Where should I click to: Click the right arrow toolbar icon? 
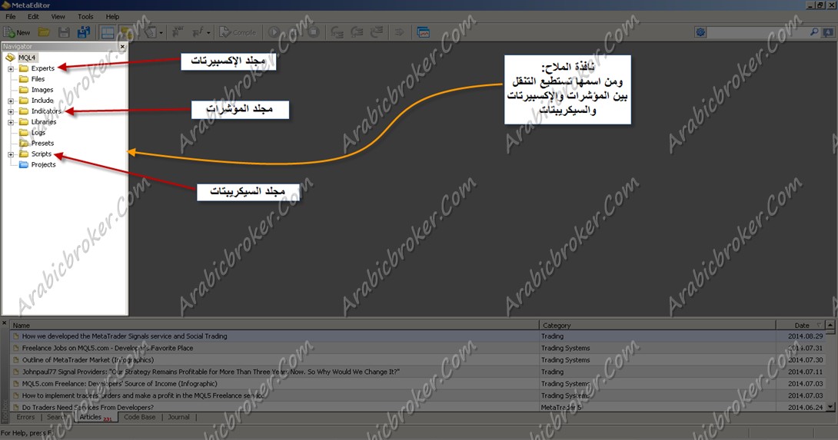[399, 32]
